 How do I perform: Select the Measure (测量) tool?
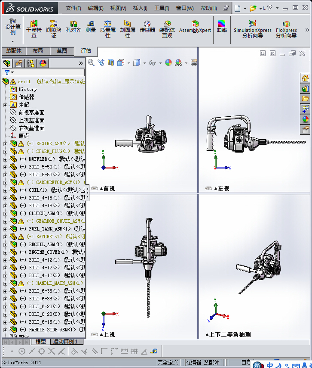(x=91, y=27)
